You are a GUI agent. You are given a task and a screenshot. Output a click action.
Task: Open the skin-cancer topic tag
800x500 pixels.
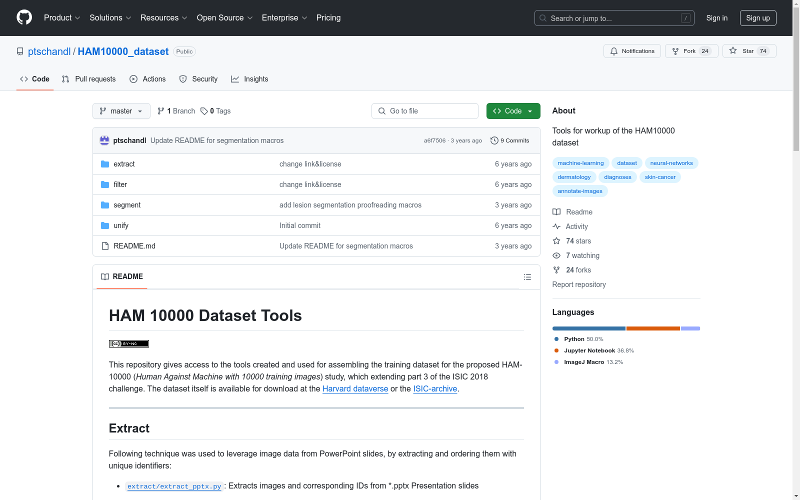coord(660,177)
